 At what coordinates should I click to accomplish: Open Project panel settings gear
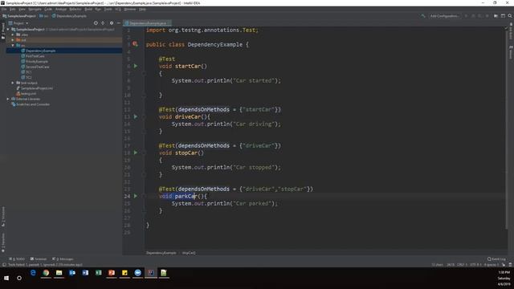(x=112, y=23)
